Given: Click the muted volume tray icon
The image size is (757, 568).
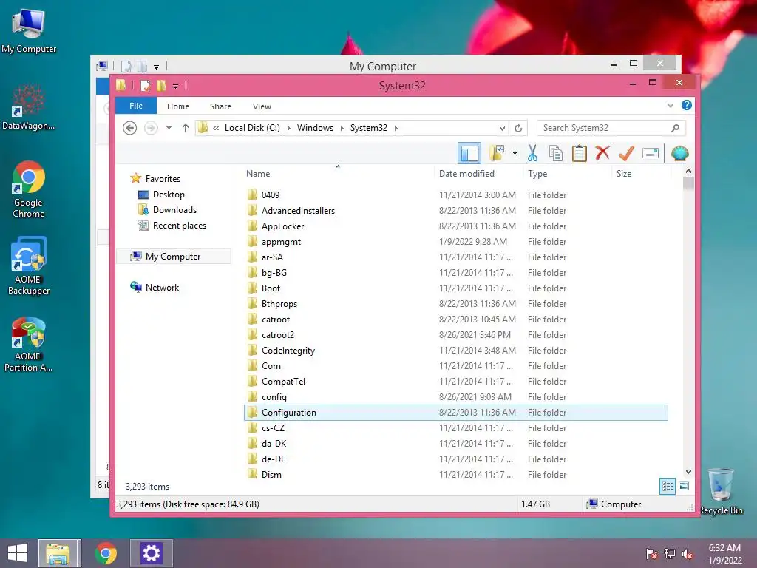Looking at the screenshot, I should [687, 554].
